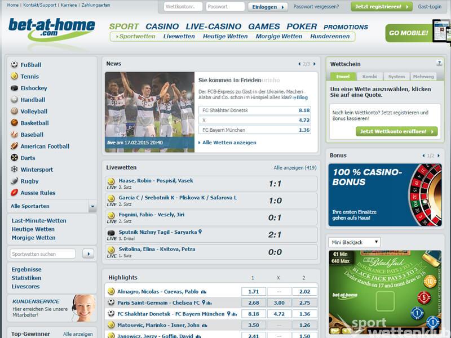Screen dimensions: 451x338
Task: Click the Darts board icon
Action: [14, 158]
